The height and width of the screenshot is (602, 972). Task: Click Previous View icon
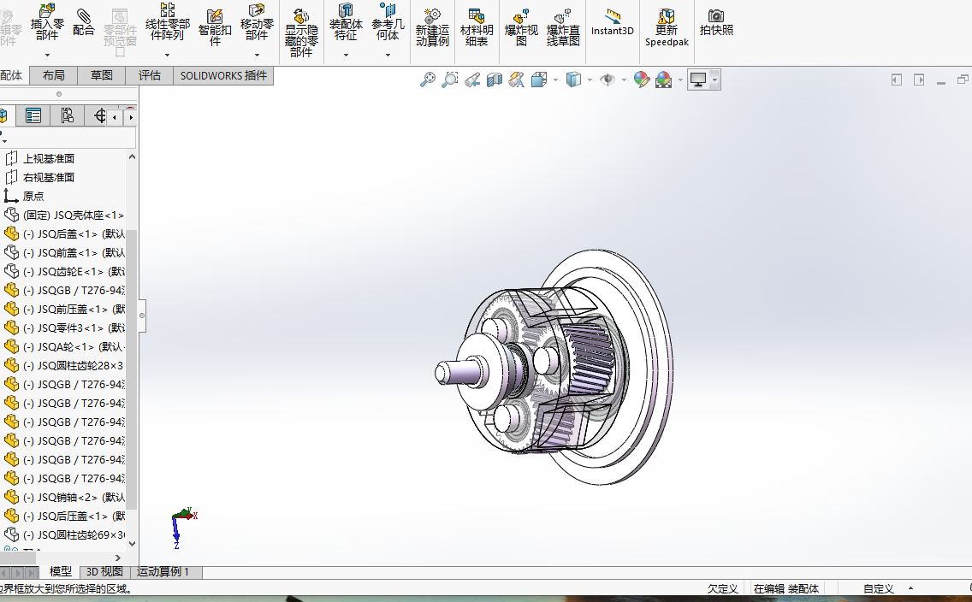(472, 80)
